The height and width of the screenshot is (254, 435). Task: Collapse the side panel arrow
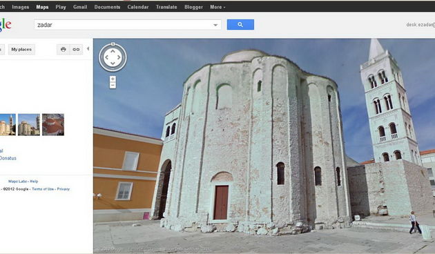coord(88,49)
